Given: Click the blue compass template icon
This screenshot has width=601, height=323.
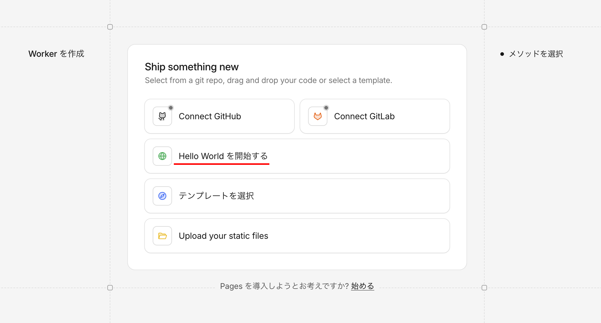Looking at the screenshot, I should coord(162,196).
